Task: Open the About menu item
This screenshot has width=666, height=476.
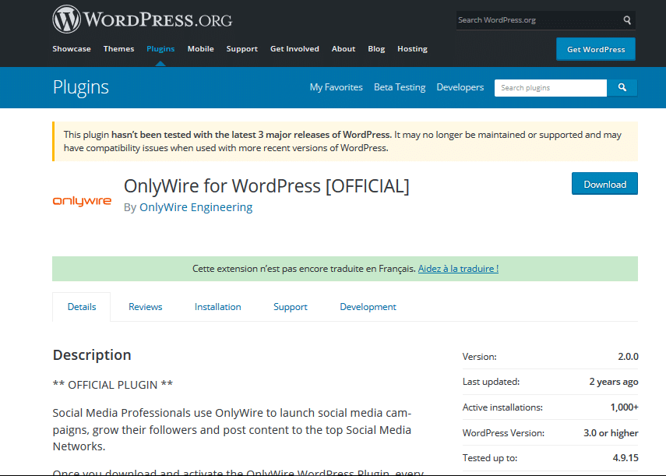Action: point(344,49)
